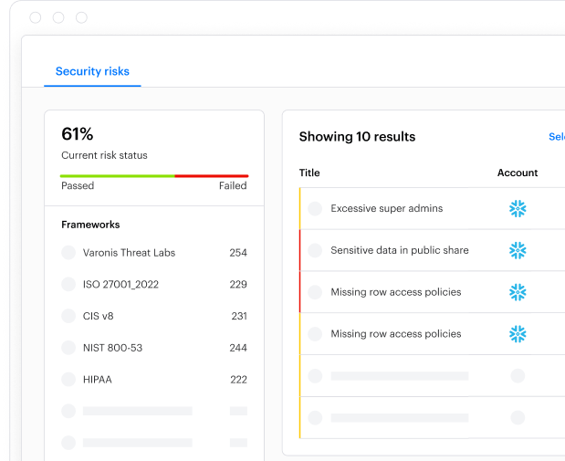This screenshot has width=565, height=461.
Task: Select the HIPAA framework radio
Action: tap(68, 380)
